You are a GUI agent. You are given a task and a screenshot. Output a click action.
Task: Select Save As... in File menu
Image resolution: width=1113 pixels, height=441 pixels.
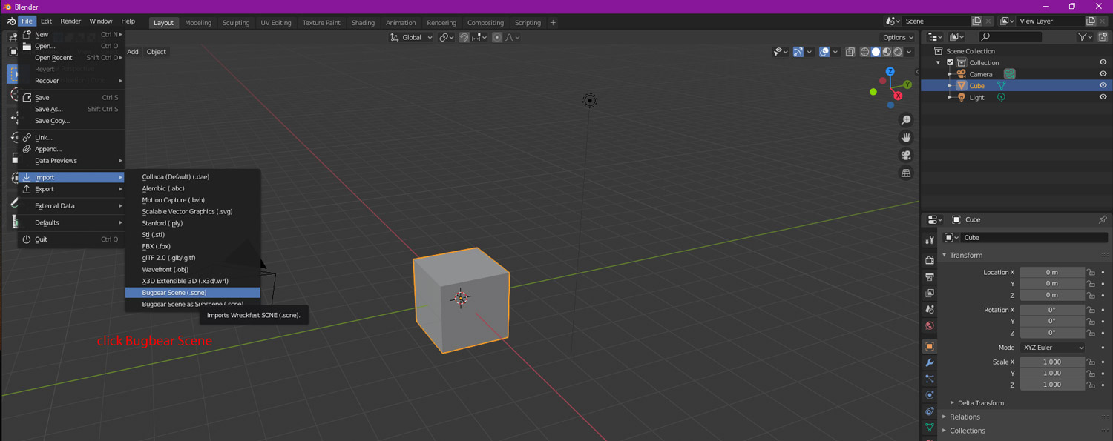point(71,109)
